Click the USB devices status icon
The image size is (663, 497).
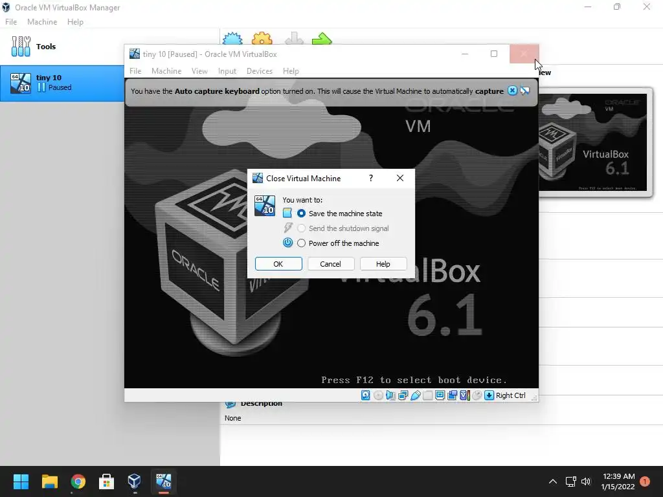pyautogui.click(x=415, y=395)
